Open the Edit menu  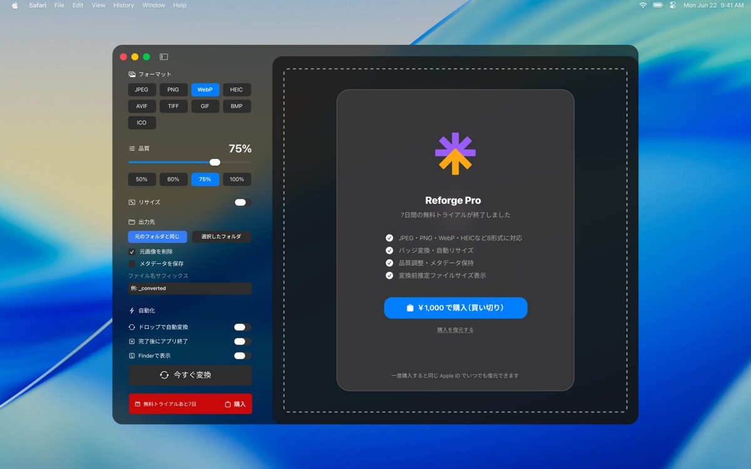click(x=78, y=5)
